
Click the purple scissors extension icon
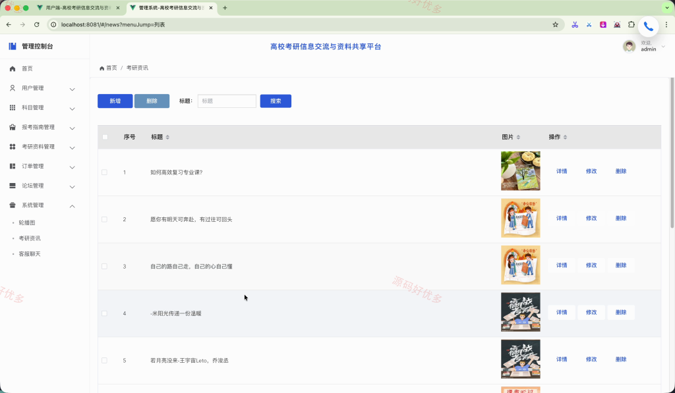(575, 24)
